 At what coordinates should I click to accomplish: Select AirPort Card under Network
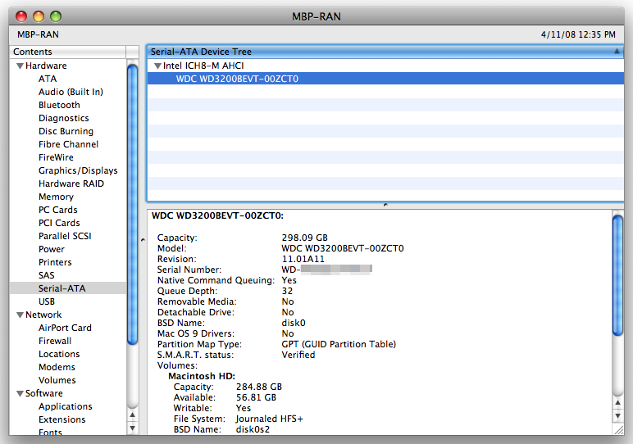[65, 328]
